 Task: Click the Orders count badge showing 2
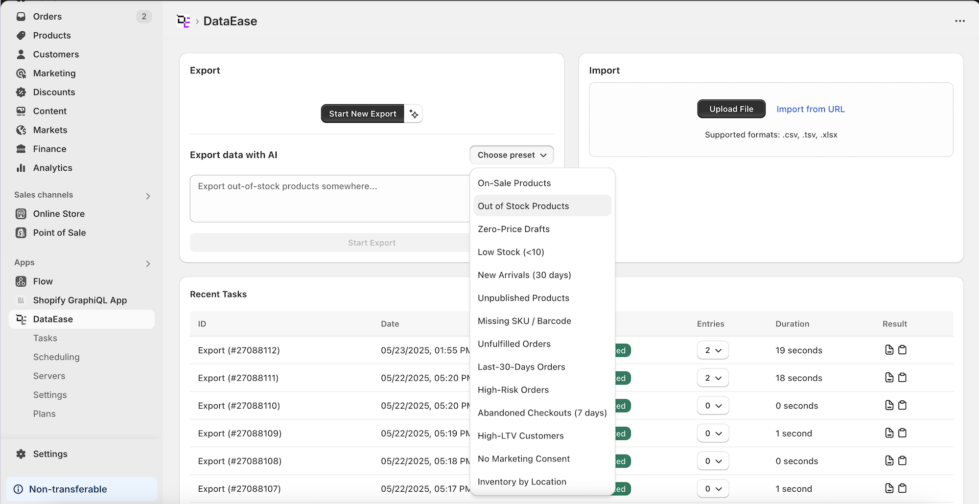click(144, 17)
